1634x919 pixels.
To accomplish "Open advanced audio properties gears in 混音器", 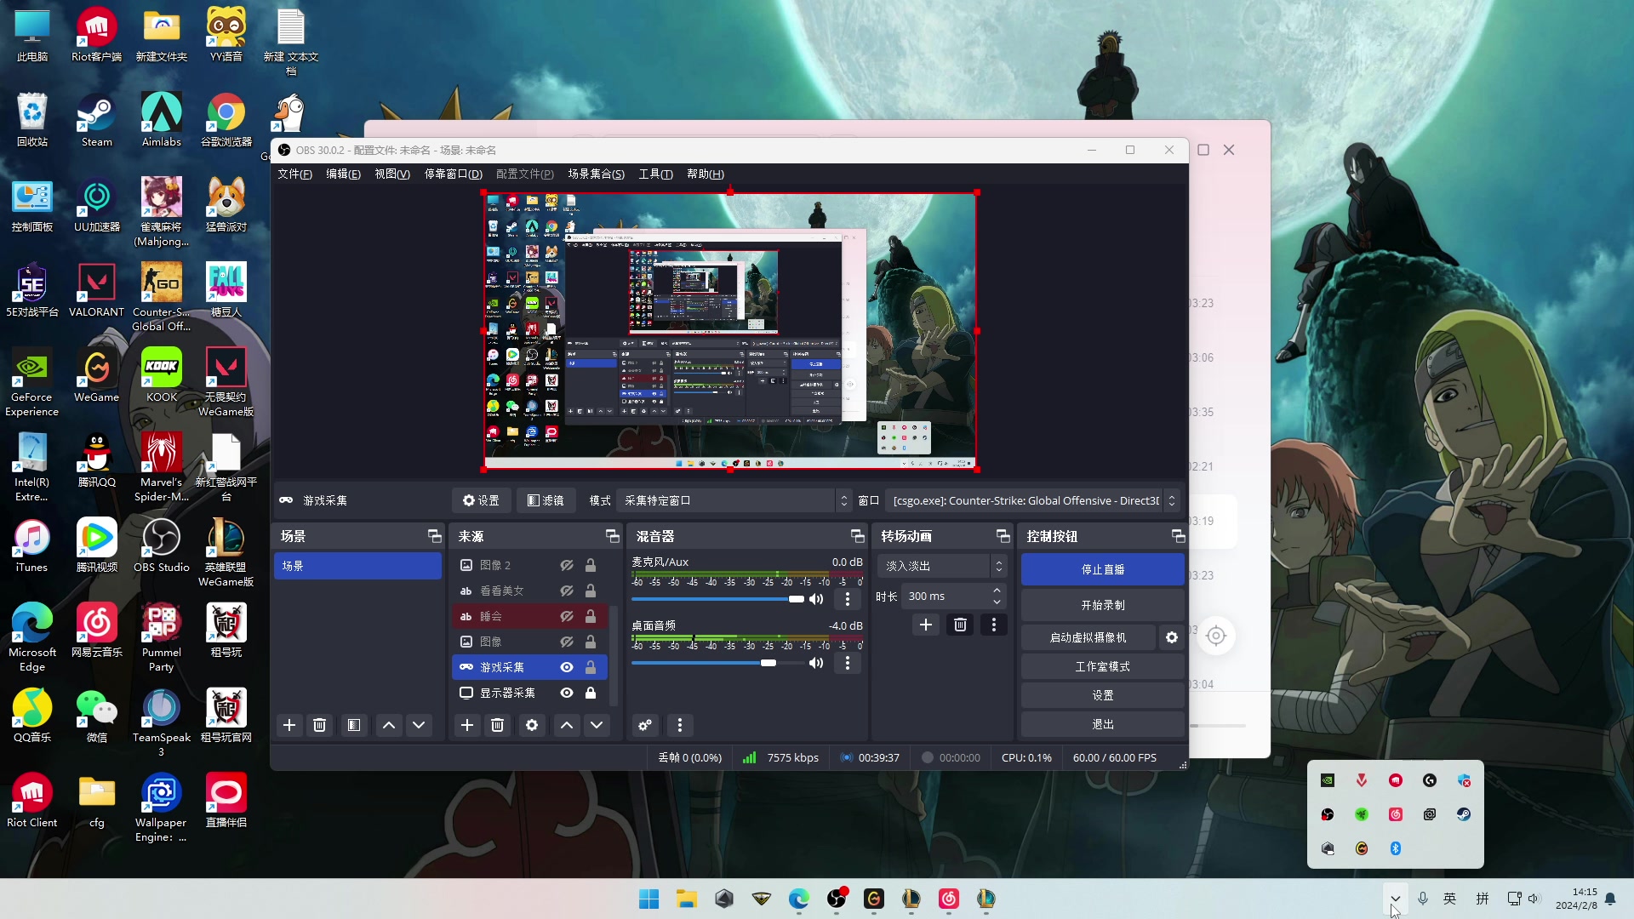I will tap(645, 725).
